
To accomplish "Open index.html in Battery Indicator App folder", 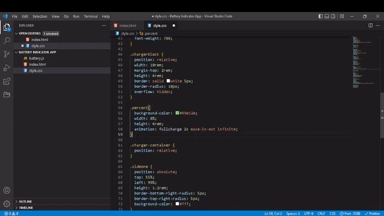I will click(62, 64).
